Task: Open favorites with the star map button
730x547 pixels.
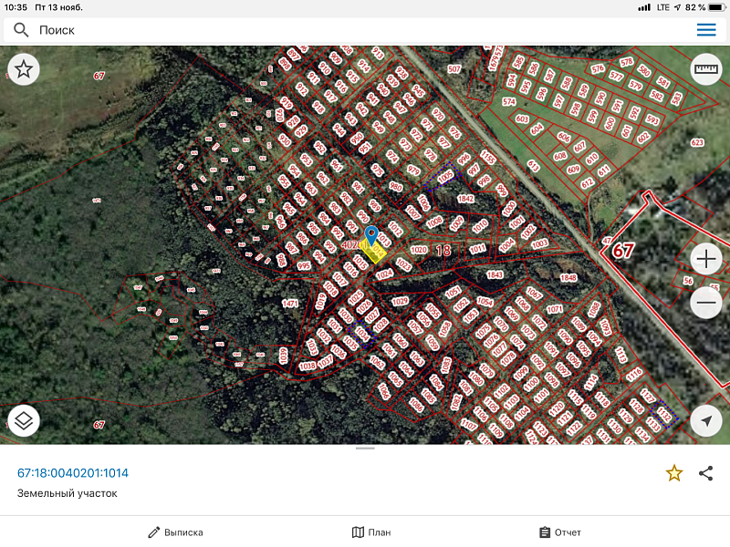Action: (x=24, y=69)
